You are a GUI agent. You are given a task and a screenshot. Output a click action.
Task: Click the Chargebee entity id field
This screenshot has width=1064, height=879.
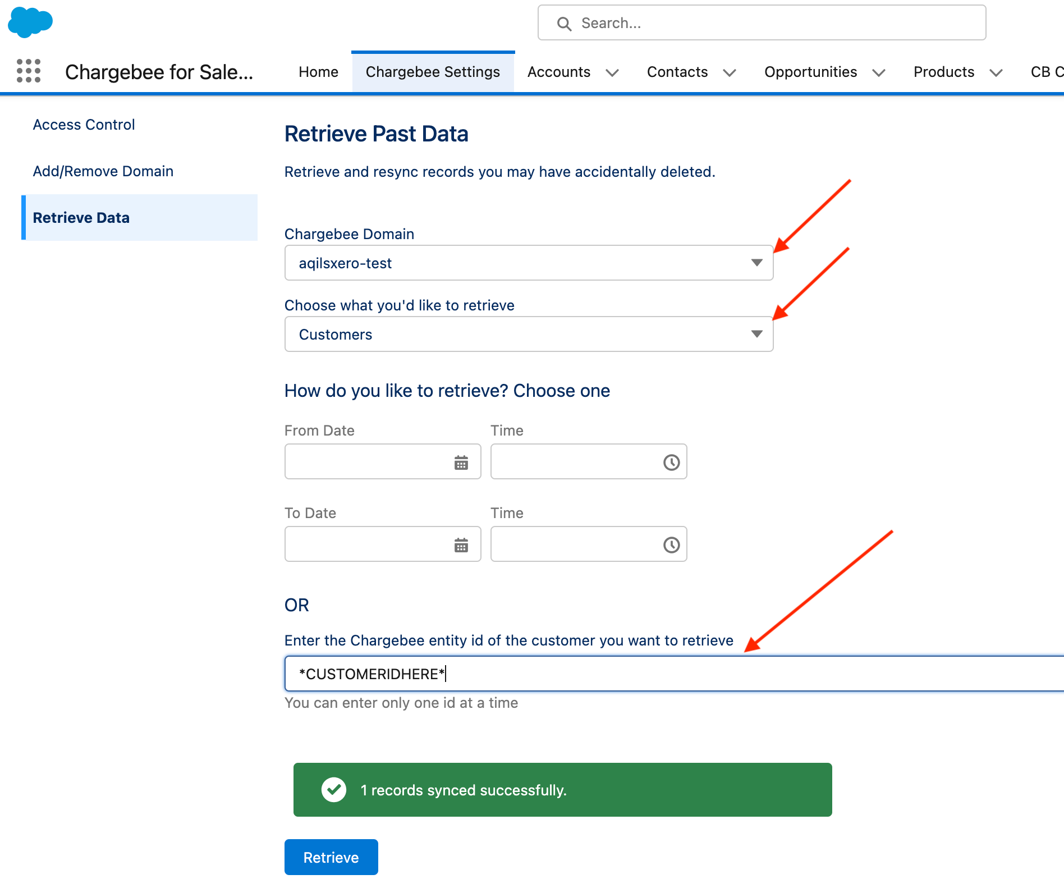point(674,674)
